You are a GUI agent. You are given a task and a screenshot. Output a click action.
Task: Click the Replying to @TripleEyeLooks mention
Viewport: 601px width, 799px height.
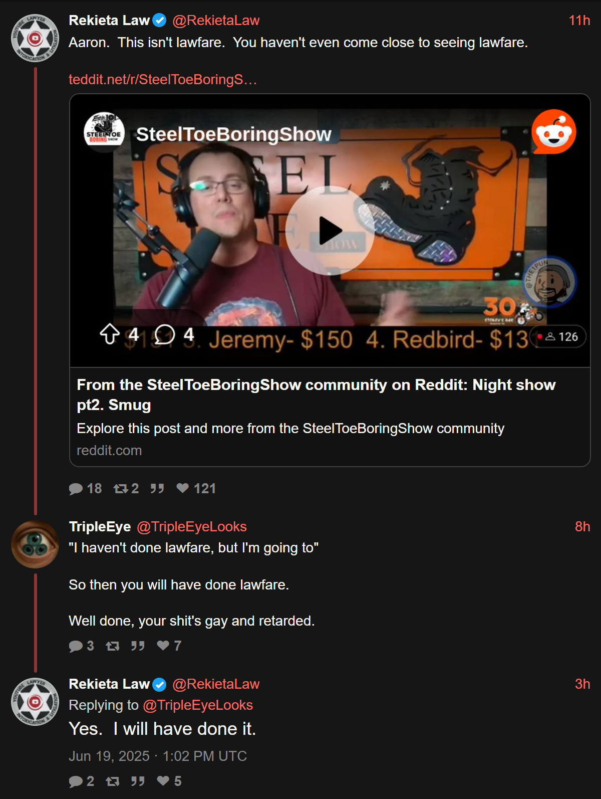tap(198, 705)
